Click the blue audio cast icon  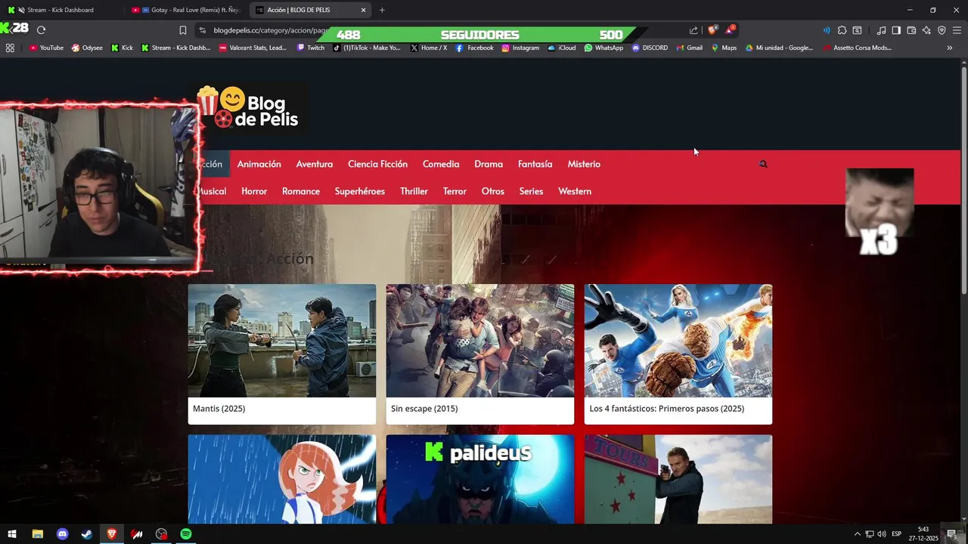(x=827, y=30)
